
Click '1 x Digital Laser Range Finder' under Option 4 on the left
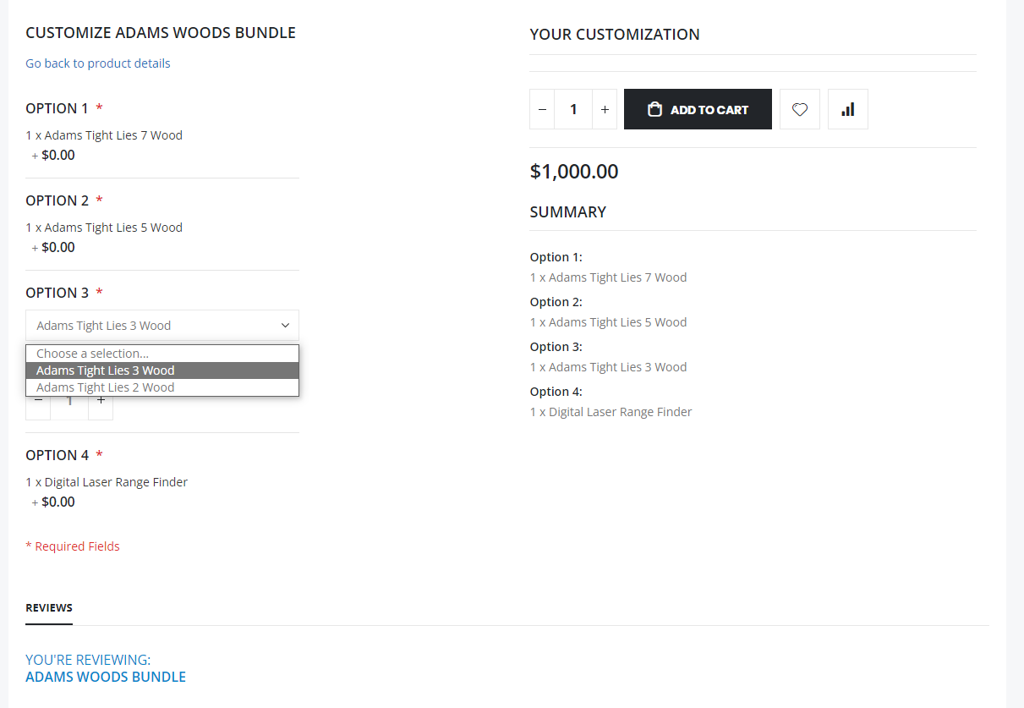(x=107, y=482)
